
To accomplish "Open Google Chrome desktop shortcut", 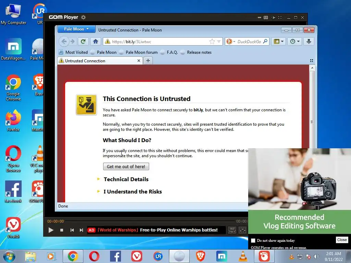I will [x=13, y=88].
